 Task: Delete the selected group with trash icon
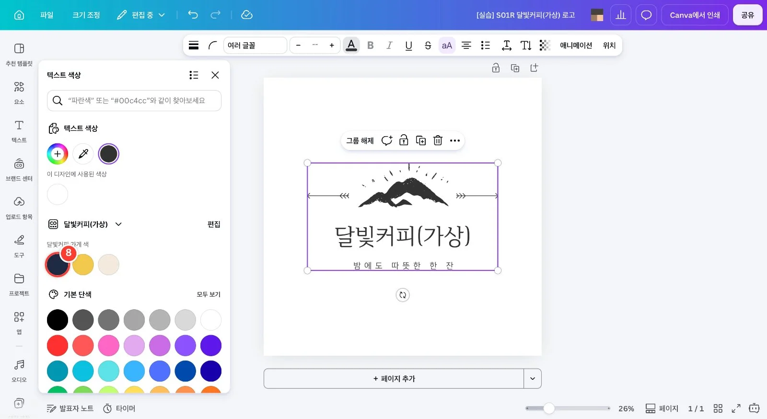[438, 140]
